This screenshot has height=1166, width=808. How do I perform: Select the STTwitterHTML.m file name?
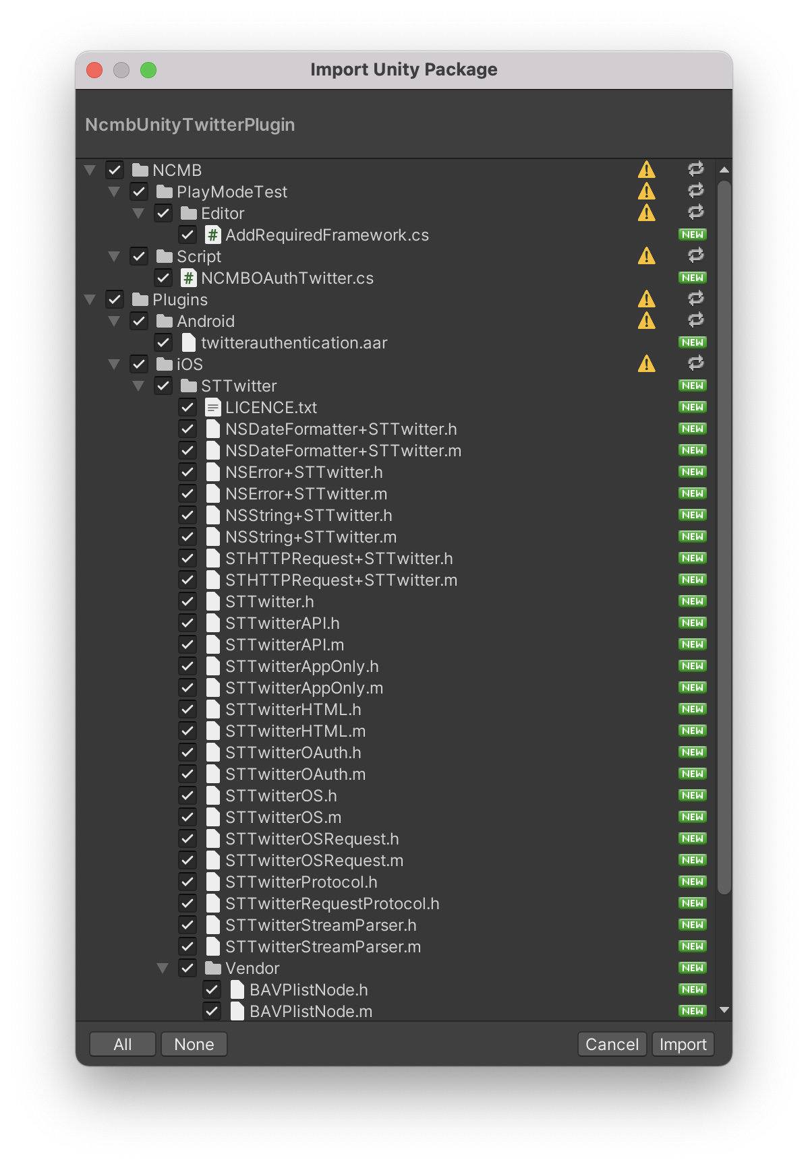point(295,731)
